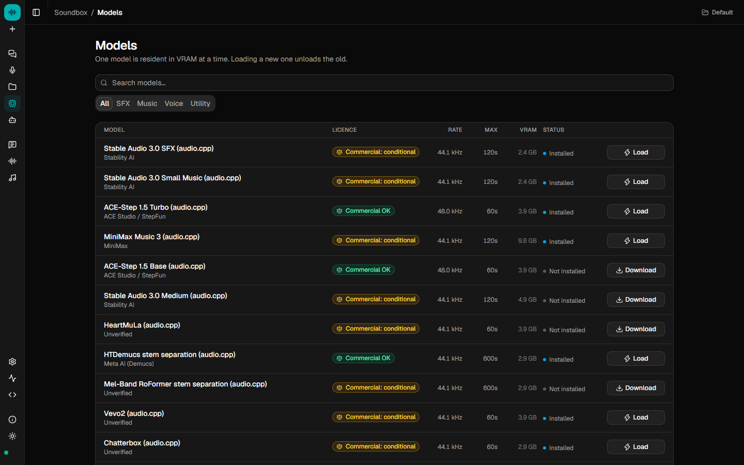The height and width of the screenshot is (465, 744).
Task: Click the plus icon in sidebar
Action: click(x=12, y=29)
